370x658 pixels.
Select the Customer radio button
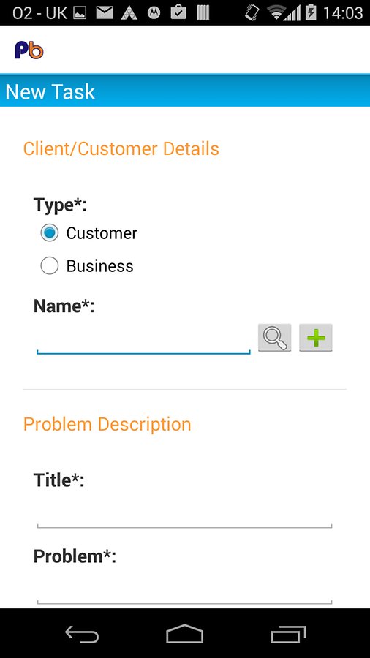pyautogui.click(x=50, y=232)
